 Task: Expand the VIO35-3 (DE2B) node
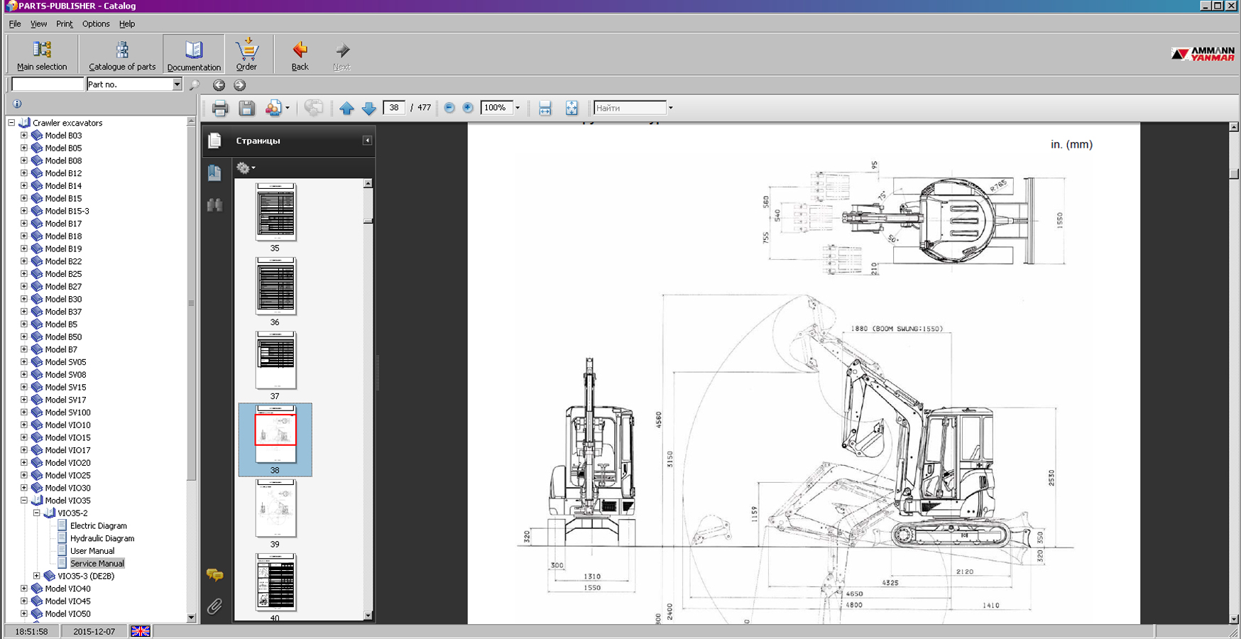(x=37, y=576)
